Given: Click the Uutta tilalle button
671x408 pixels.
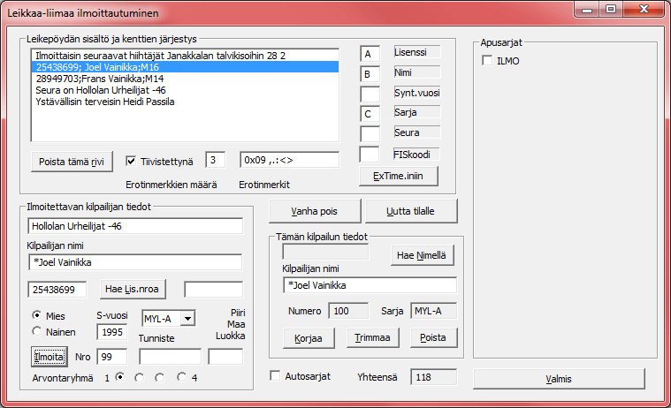Looking at the screenshot, I should click(x=411, y=212).
